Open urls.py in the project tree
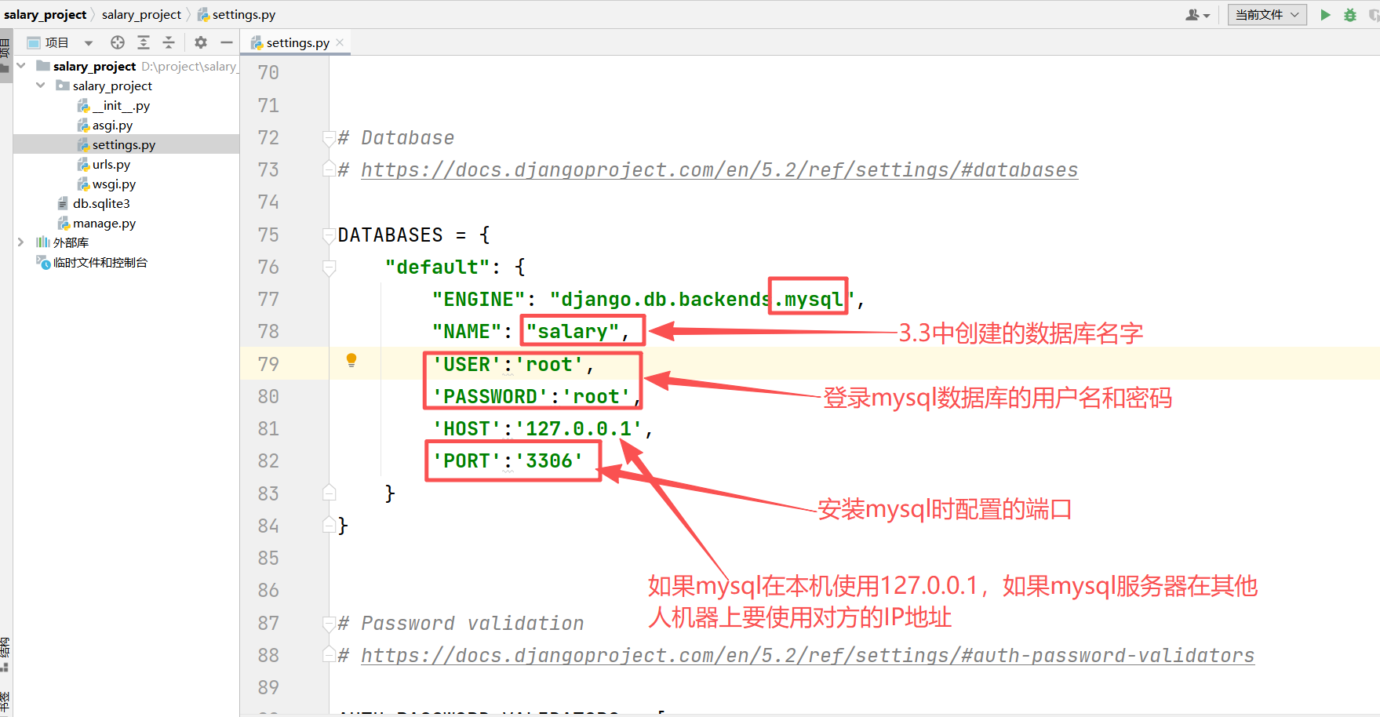This screenshot has width=1380, height=717. pyautogui.click(x=111, y=164)
